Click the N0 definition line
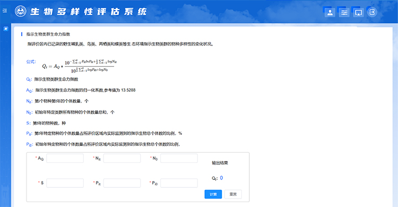398x207 pixels. coord(70,113)
